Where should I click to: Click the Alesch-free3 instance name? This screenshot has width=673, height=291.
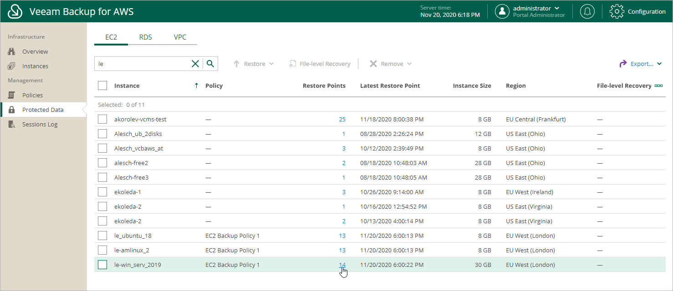[x=131, y=177]
